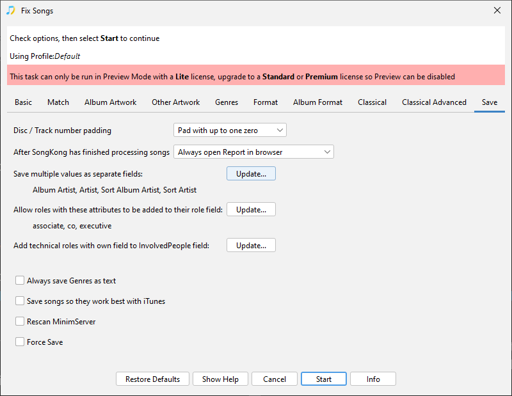Enable the Force Save checkbox

click(20, 342)
